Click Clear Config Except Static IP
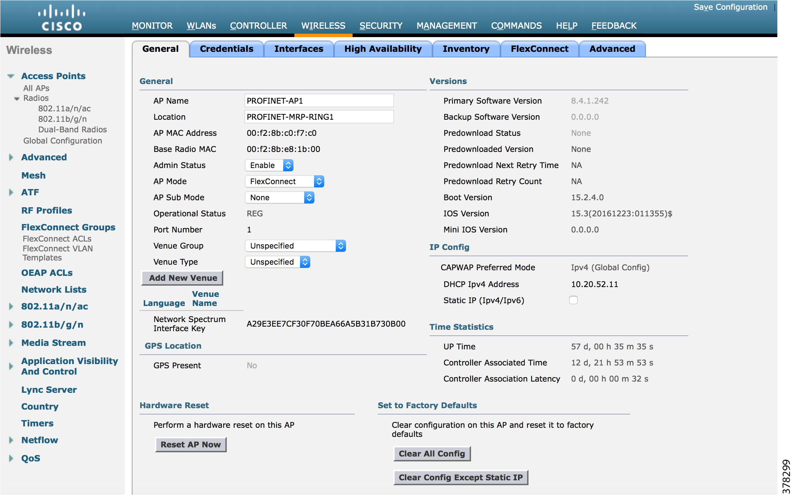 [461, 477]
